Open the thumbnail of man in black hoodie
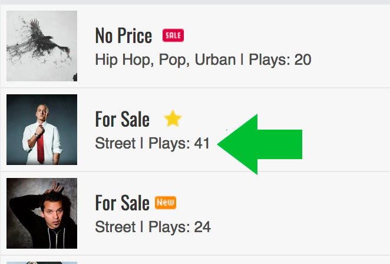 [x=42, y=213]
